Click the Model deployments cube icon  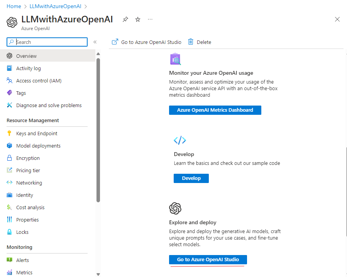(x=10, y=146)
